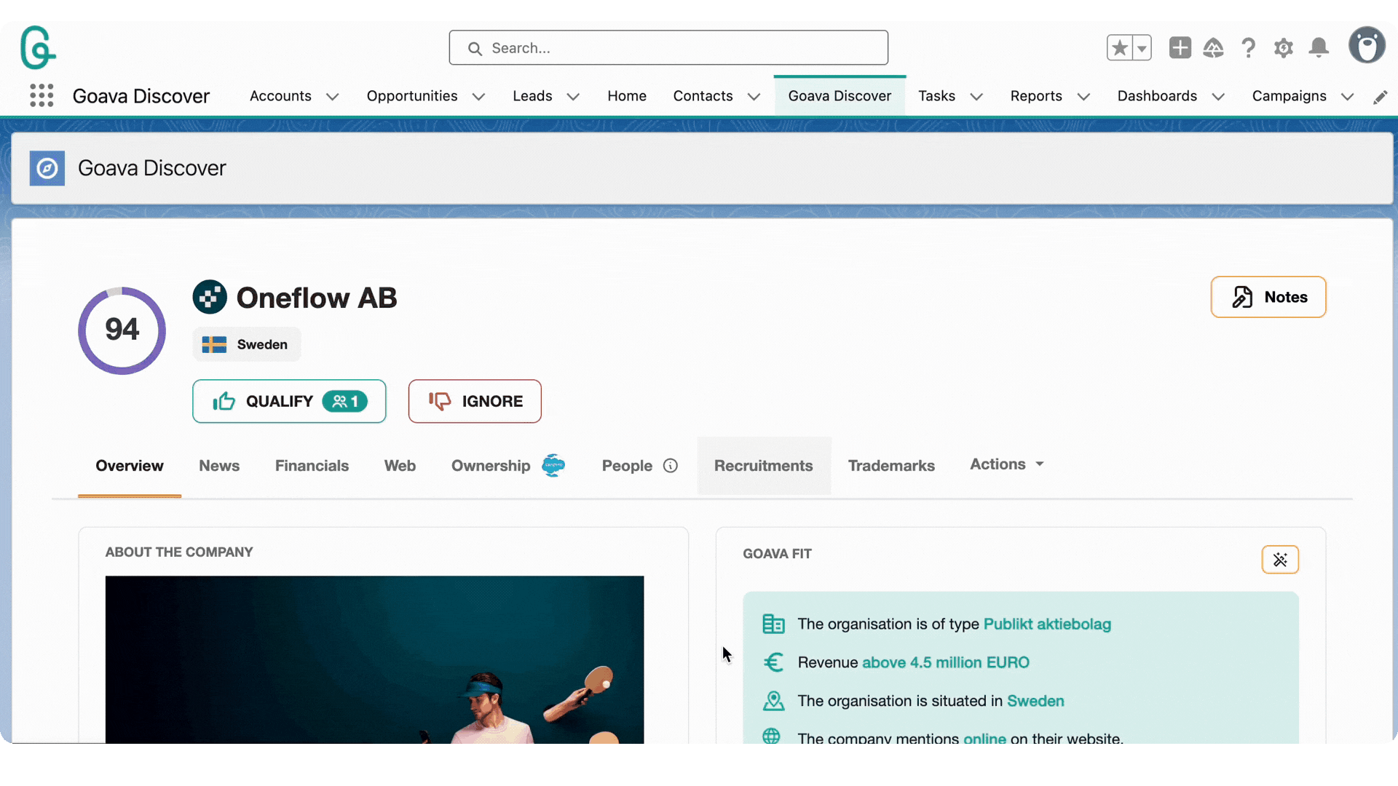Click the Qualify button
The width and height of the screenshot is (1398, 786).
[289, 401]
